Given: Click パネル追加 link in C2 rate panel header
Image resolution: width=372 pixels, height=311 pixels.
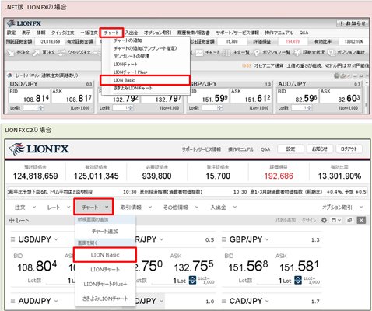Looking at the screenshot, I should click(x=286, y=220).
